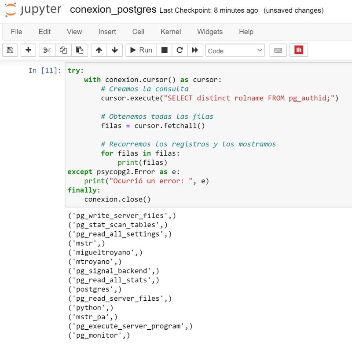Screen dimensions: 352x346
Task: Click the red toolbar extension icon
Action: pos(299,50)
